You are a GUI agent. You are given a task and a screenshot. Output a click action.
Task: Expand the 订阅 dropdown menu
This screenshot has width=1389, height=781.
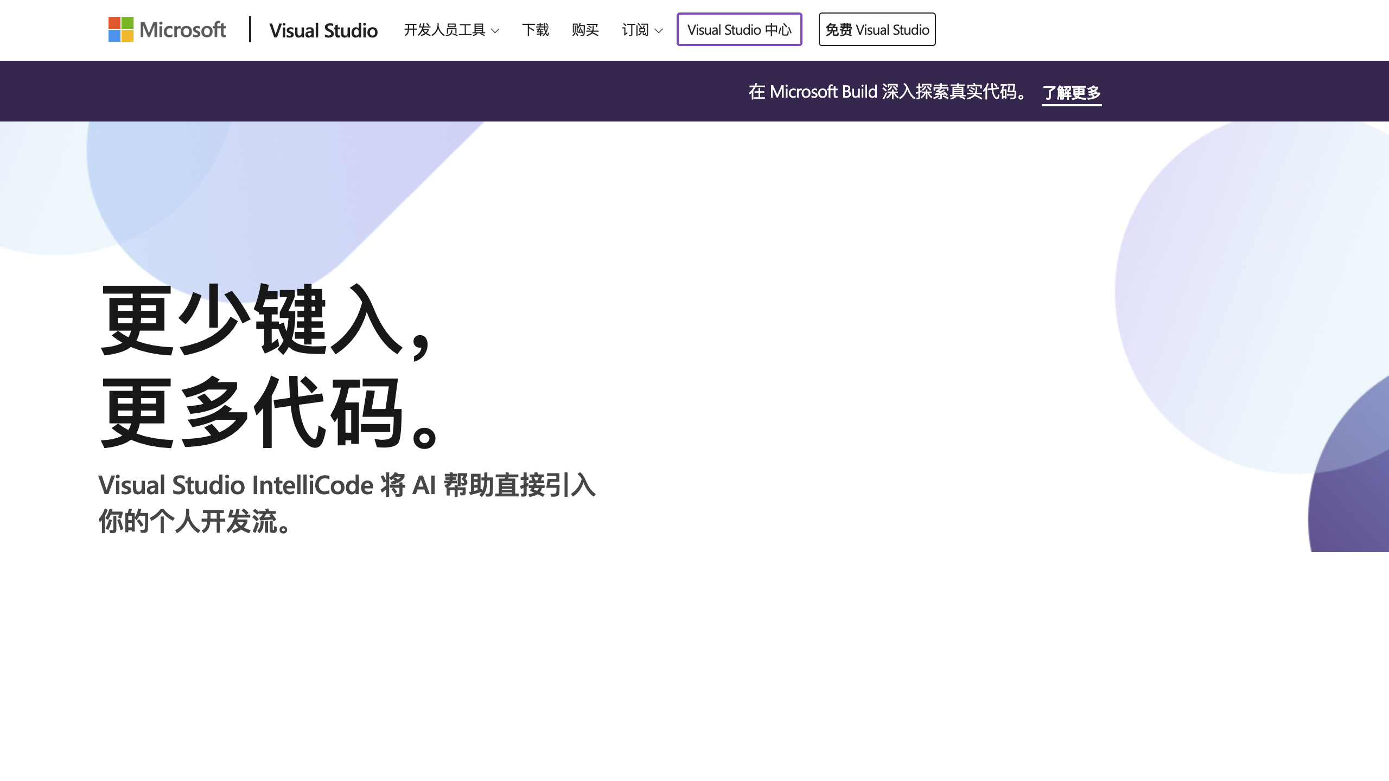642,30
